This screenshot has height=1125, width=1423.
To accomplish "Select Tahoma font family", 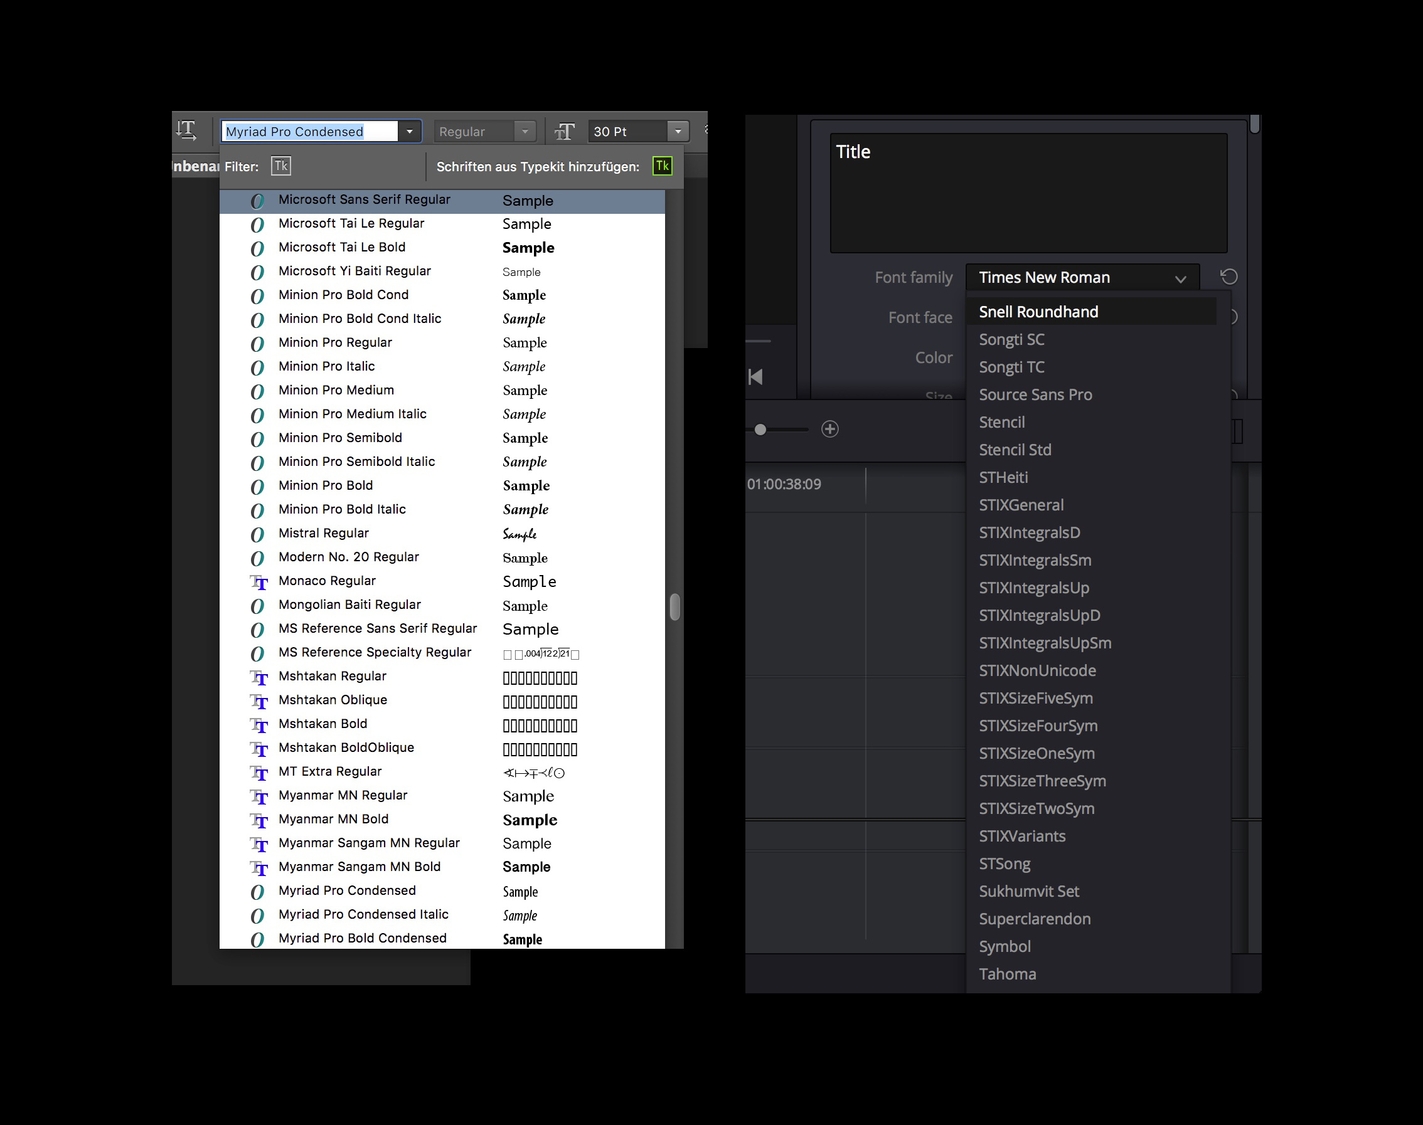I will 1092,974.
